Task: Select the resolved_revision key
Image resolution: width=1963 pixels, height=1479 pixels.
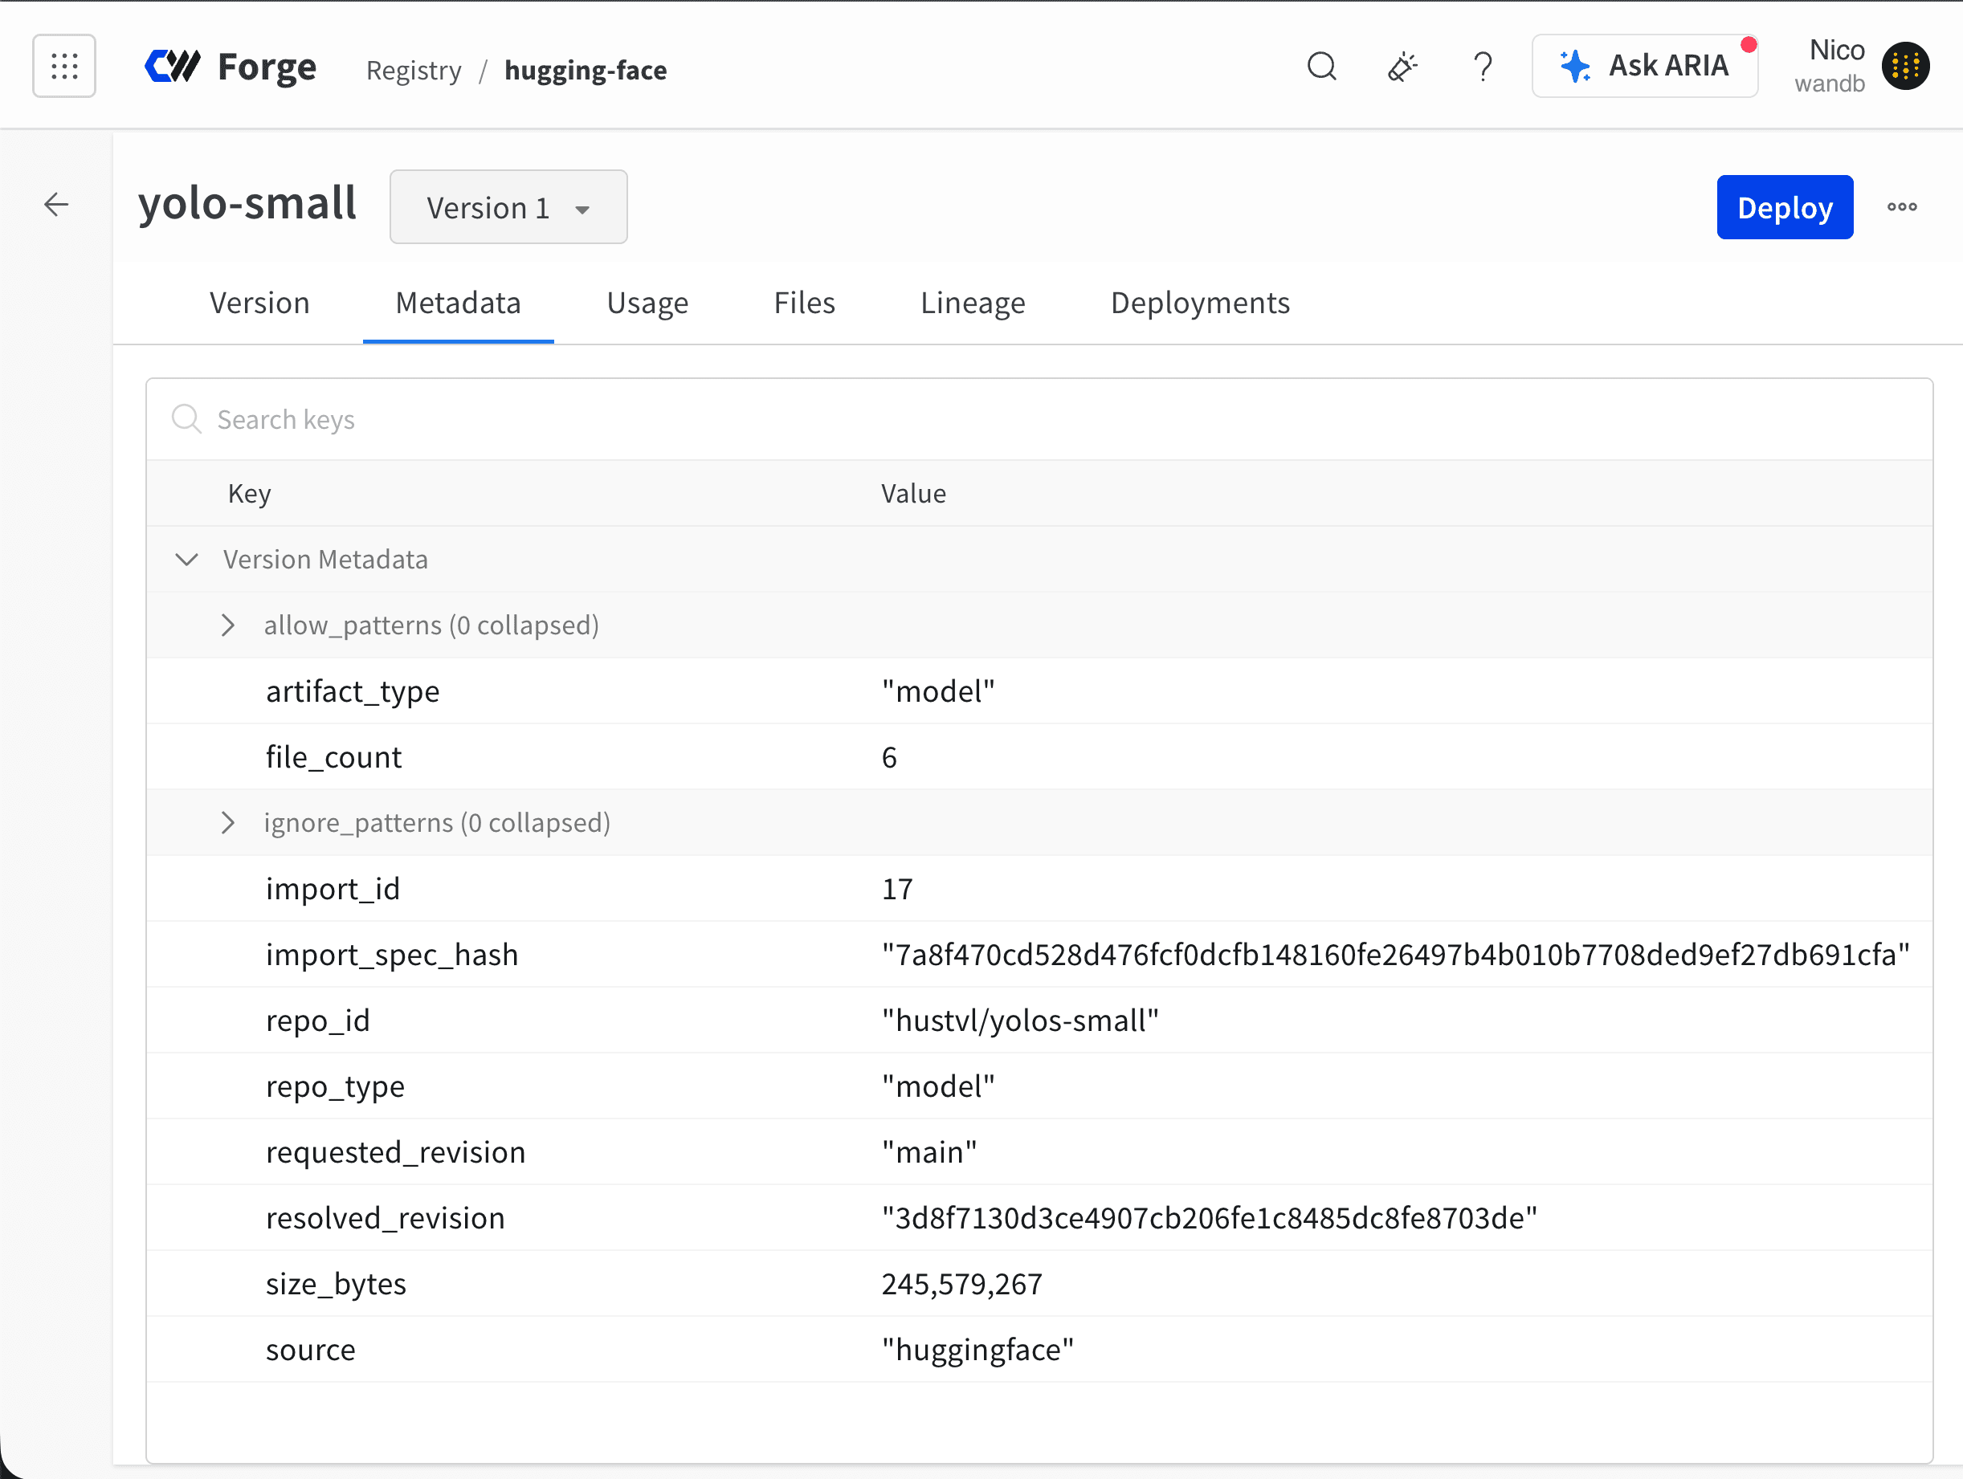Action: pos(386,1217)
